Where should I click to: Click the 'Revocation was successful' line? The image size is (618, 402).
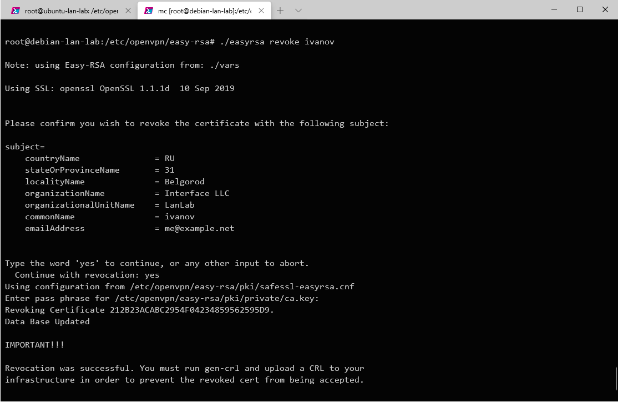click(x=184, y=368)
